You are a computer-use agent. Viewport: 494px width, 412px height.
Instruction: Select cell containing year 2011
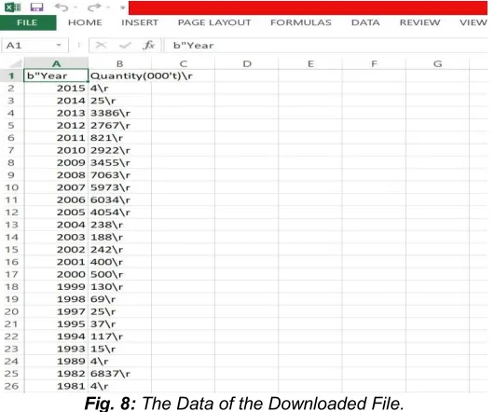point(56,138)
